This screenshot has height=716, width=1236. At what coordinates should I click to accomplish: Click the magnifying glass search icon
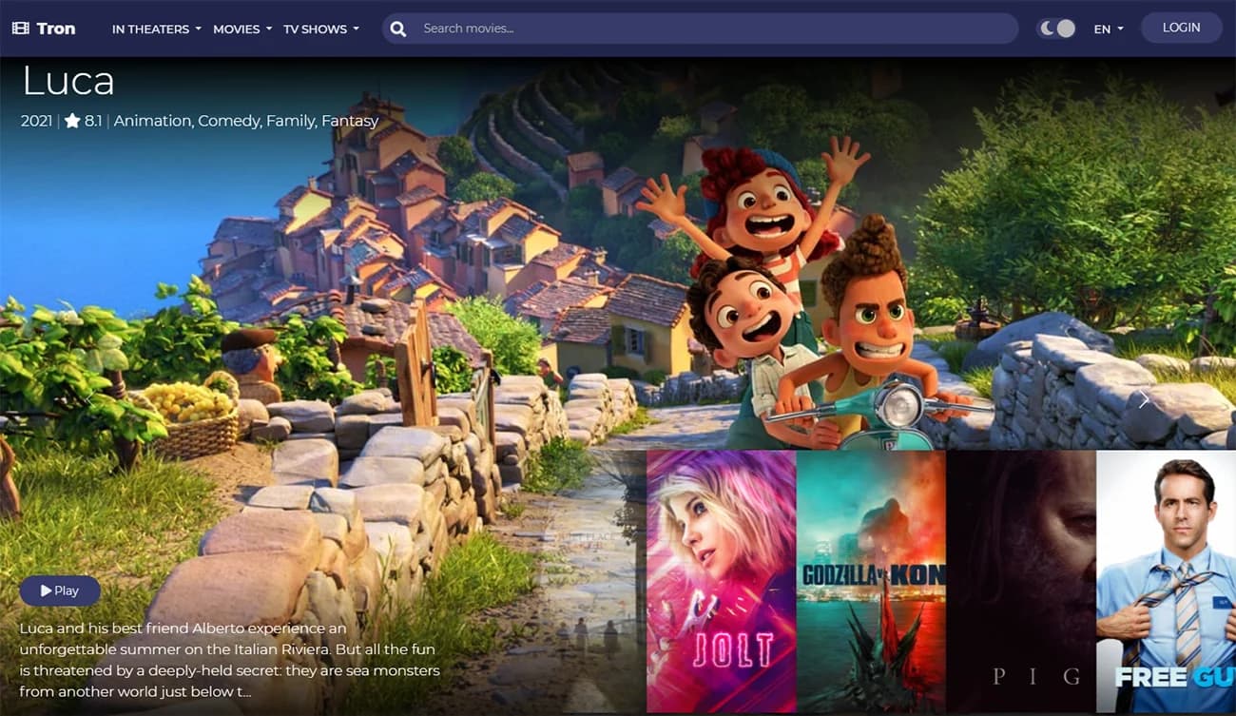[398, 29]
